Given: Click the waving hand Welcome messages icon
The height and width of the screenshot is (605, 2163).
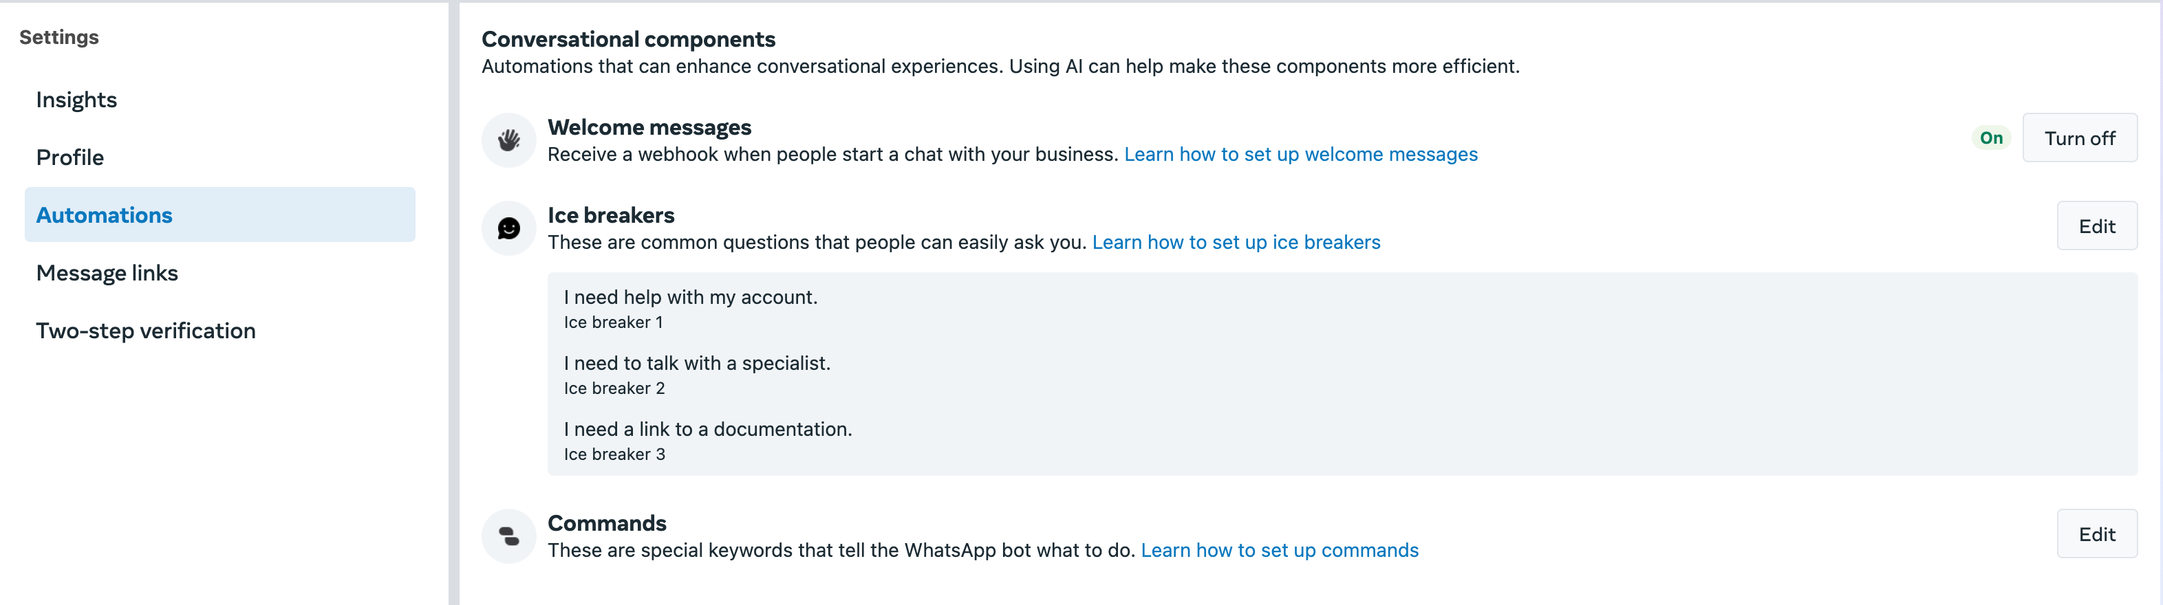Looking at the screenshot, I should [x=509, y=140].
